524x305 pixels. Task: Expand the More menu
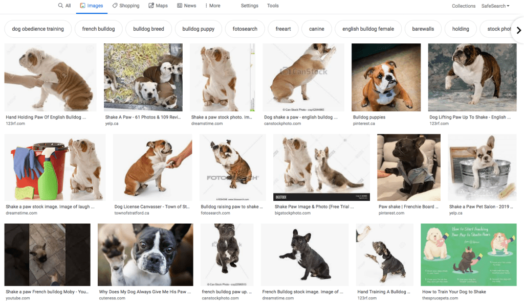coord(212,6)
